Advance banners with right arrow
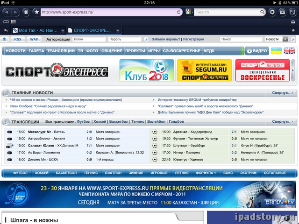Viewport: 299px width, 224px height. (x=293, y=70)
